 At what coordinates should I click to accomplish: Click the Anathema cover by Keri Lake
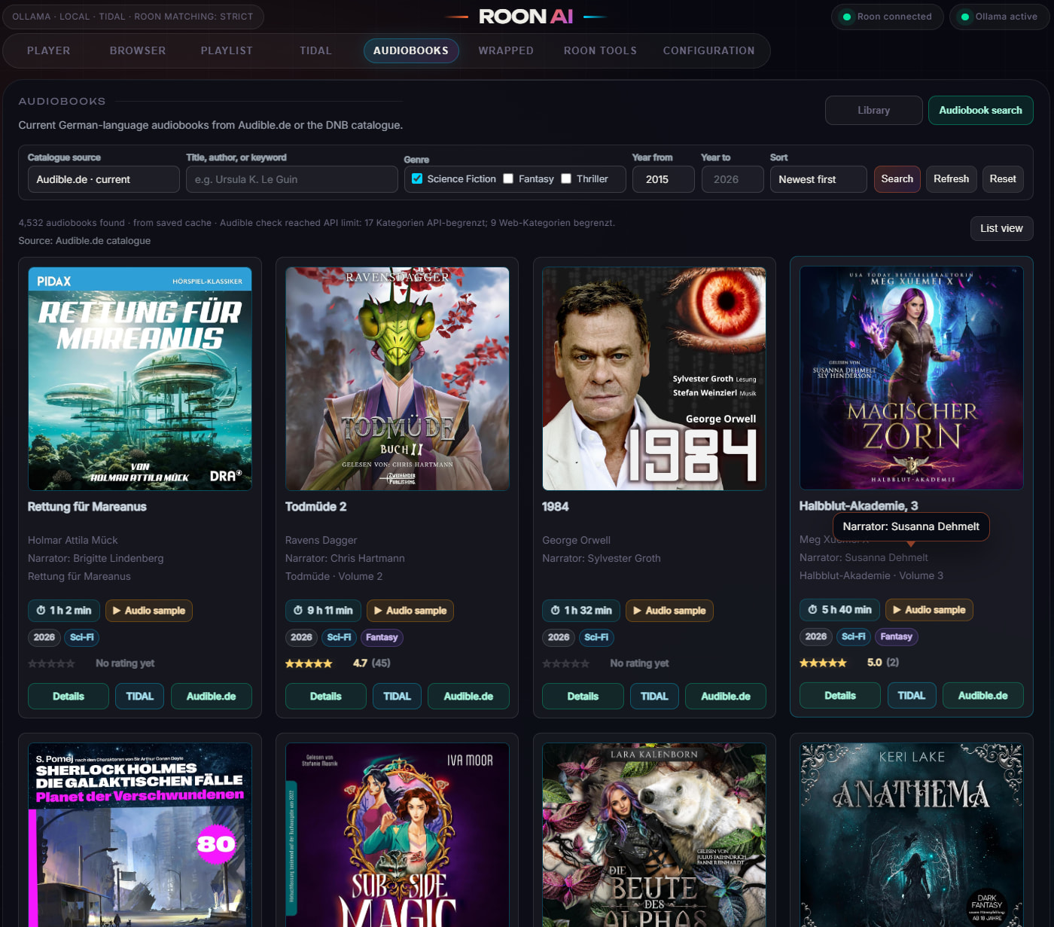point(912,835)
